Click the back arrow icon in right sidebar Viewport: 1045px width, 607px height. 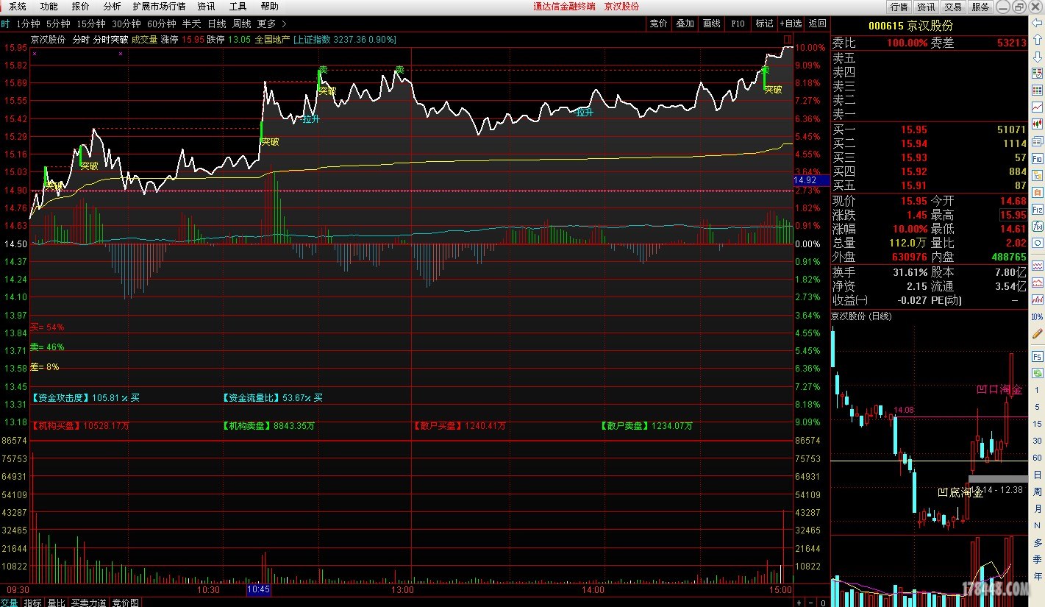click(1038, 23)
